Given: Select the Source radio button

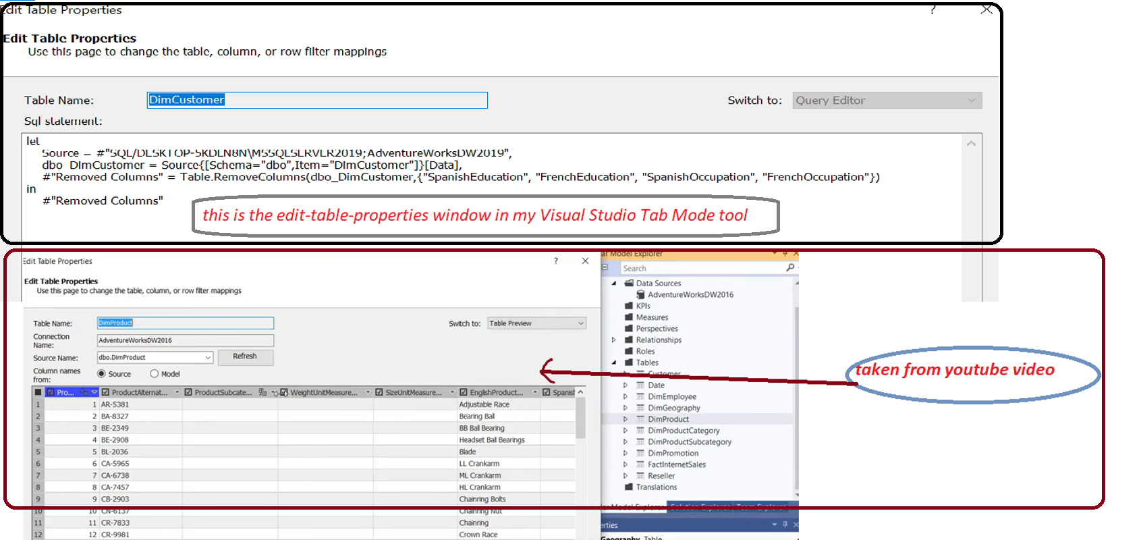Looking at the screenshot, I should point(101,374).
